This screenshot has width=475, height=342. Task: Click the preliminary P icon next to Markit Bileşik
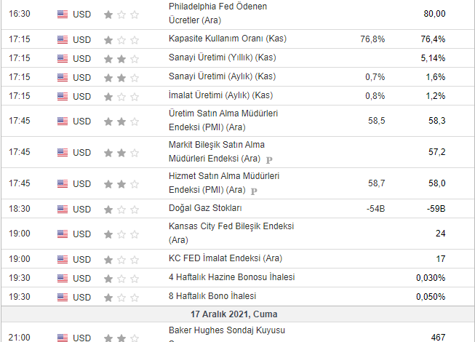coord(269,159)
